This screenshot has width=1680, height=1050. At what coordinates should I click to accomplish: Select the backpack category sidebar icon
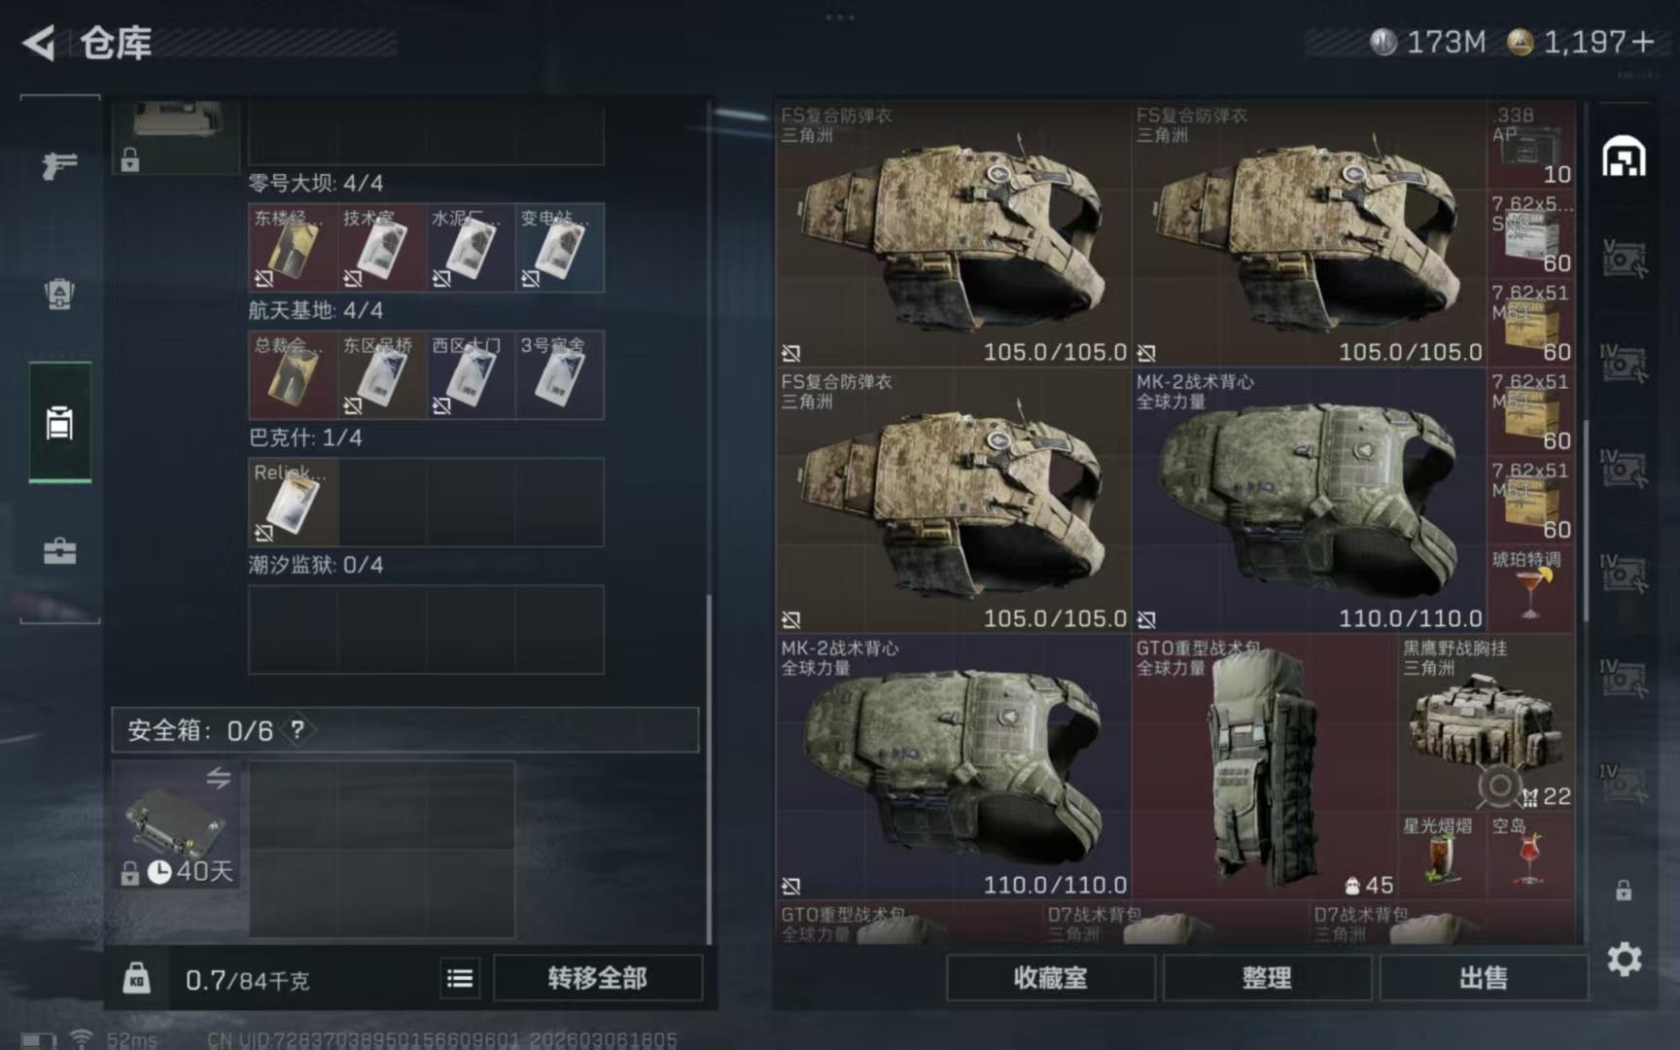coord(59,294)
